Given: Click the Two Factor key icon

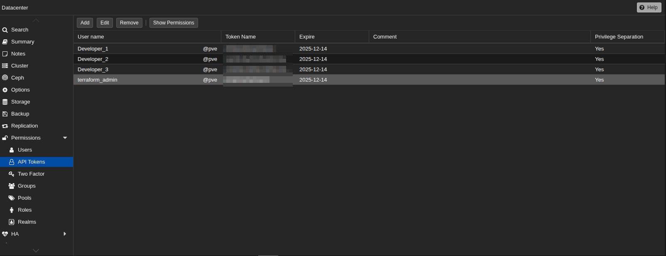Looking at the screenshot, I should click(x=12, y=174).
